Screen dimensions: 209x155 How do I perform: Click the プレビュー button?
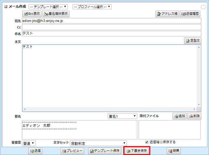point(72,151)
